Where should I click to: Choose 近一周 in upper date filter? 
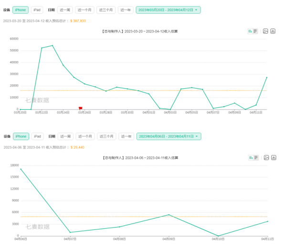pyautogui.click(x=65, y=10)
